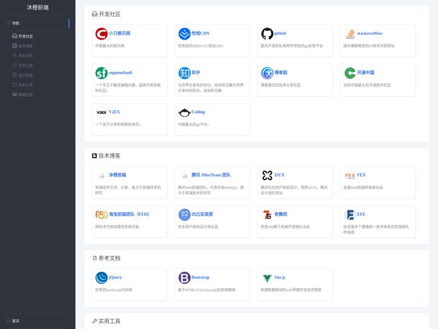Click the blue 知乎 logo icon
Image resolution: width=438 pixels, height=329 pixels.
[x=184, y=73]
